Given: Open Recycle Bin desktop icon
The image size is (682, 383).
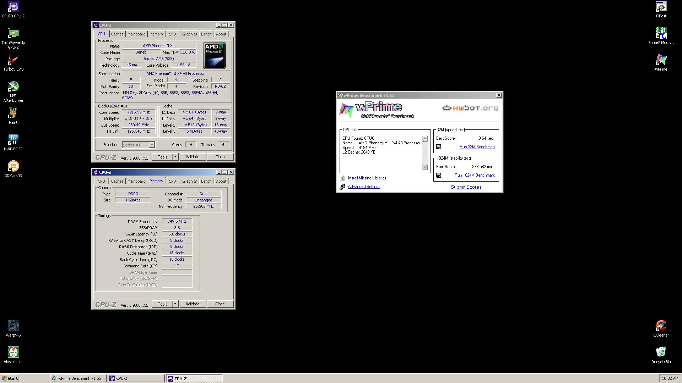Looking at the screenshot, I should [x=661, y=355].
